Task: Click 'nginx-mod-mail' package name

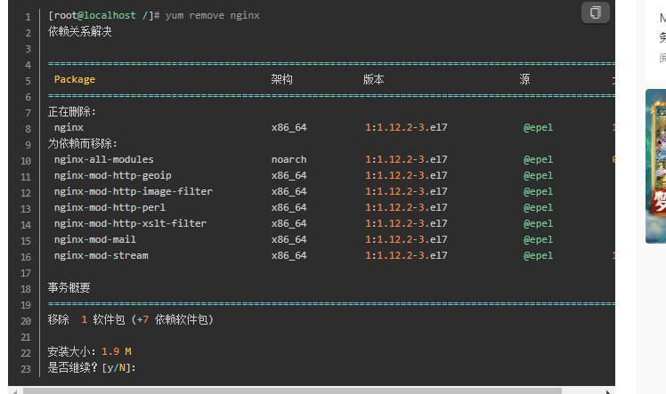Action: pyautogui.click(x=94, y=239)
